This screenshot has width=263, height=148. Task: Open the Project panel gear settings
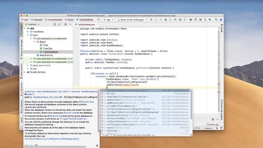coord(66,24)
